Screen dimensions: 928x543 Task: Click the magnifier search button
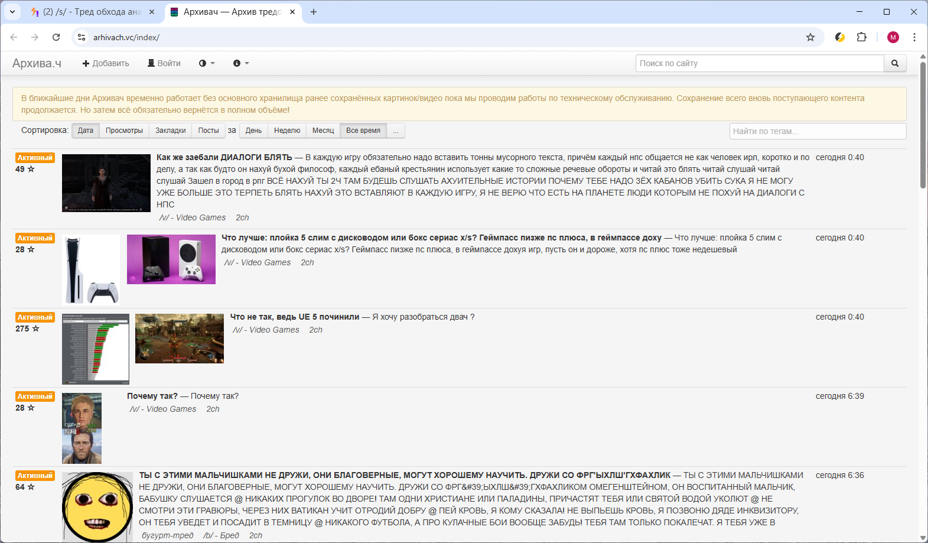[x=895, y=63]
